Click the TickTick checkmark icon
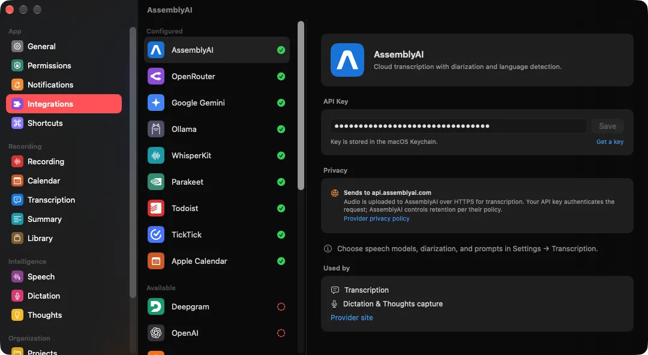648x355 pixels. tap(156, 234)
